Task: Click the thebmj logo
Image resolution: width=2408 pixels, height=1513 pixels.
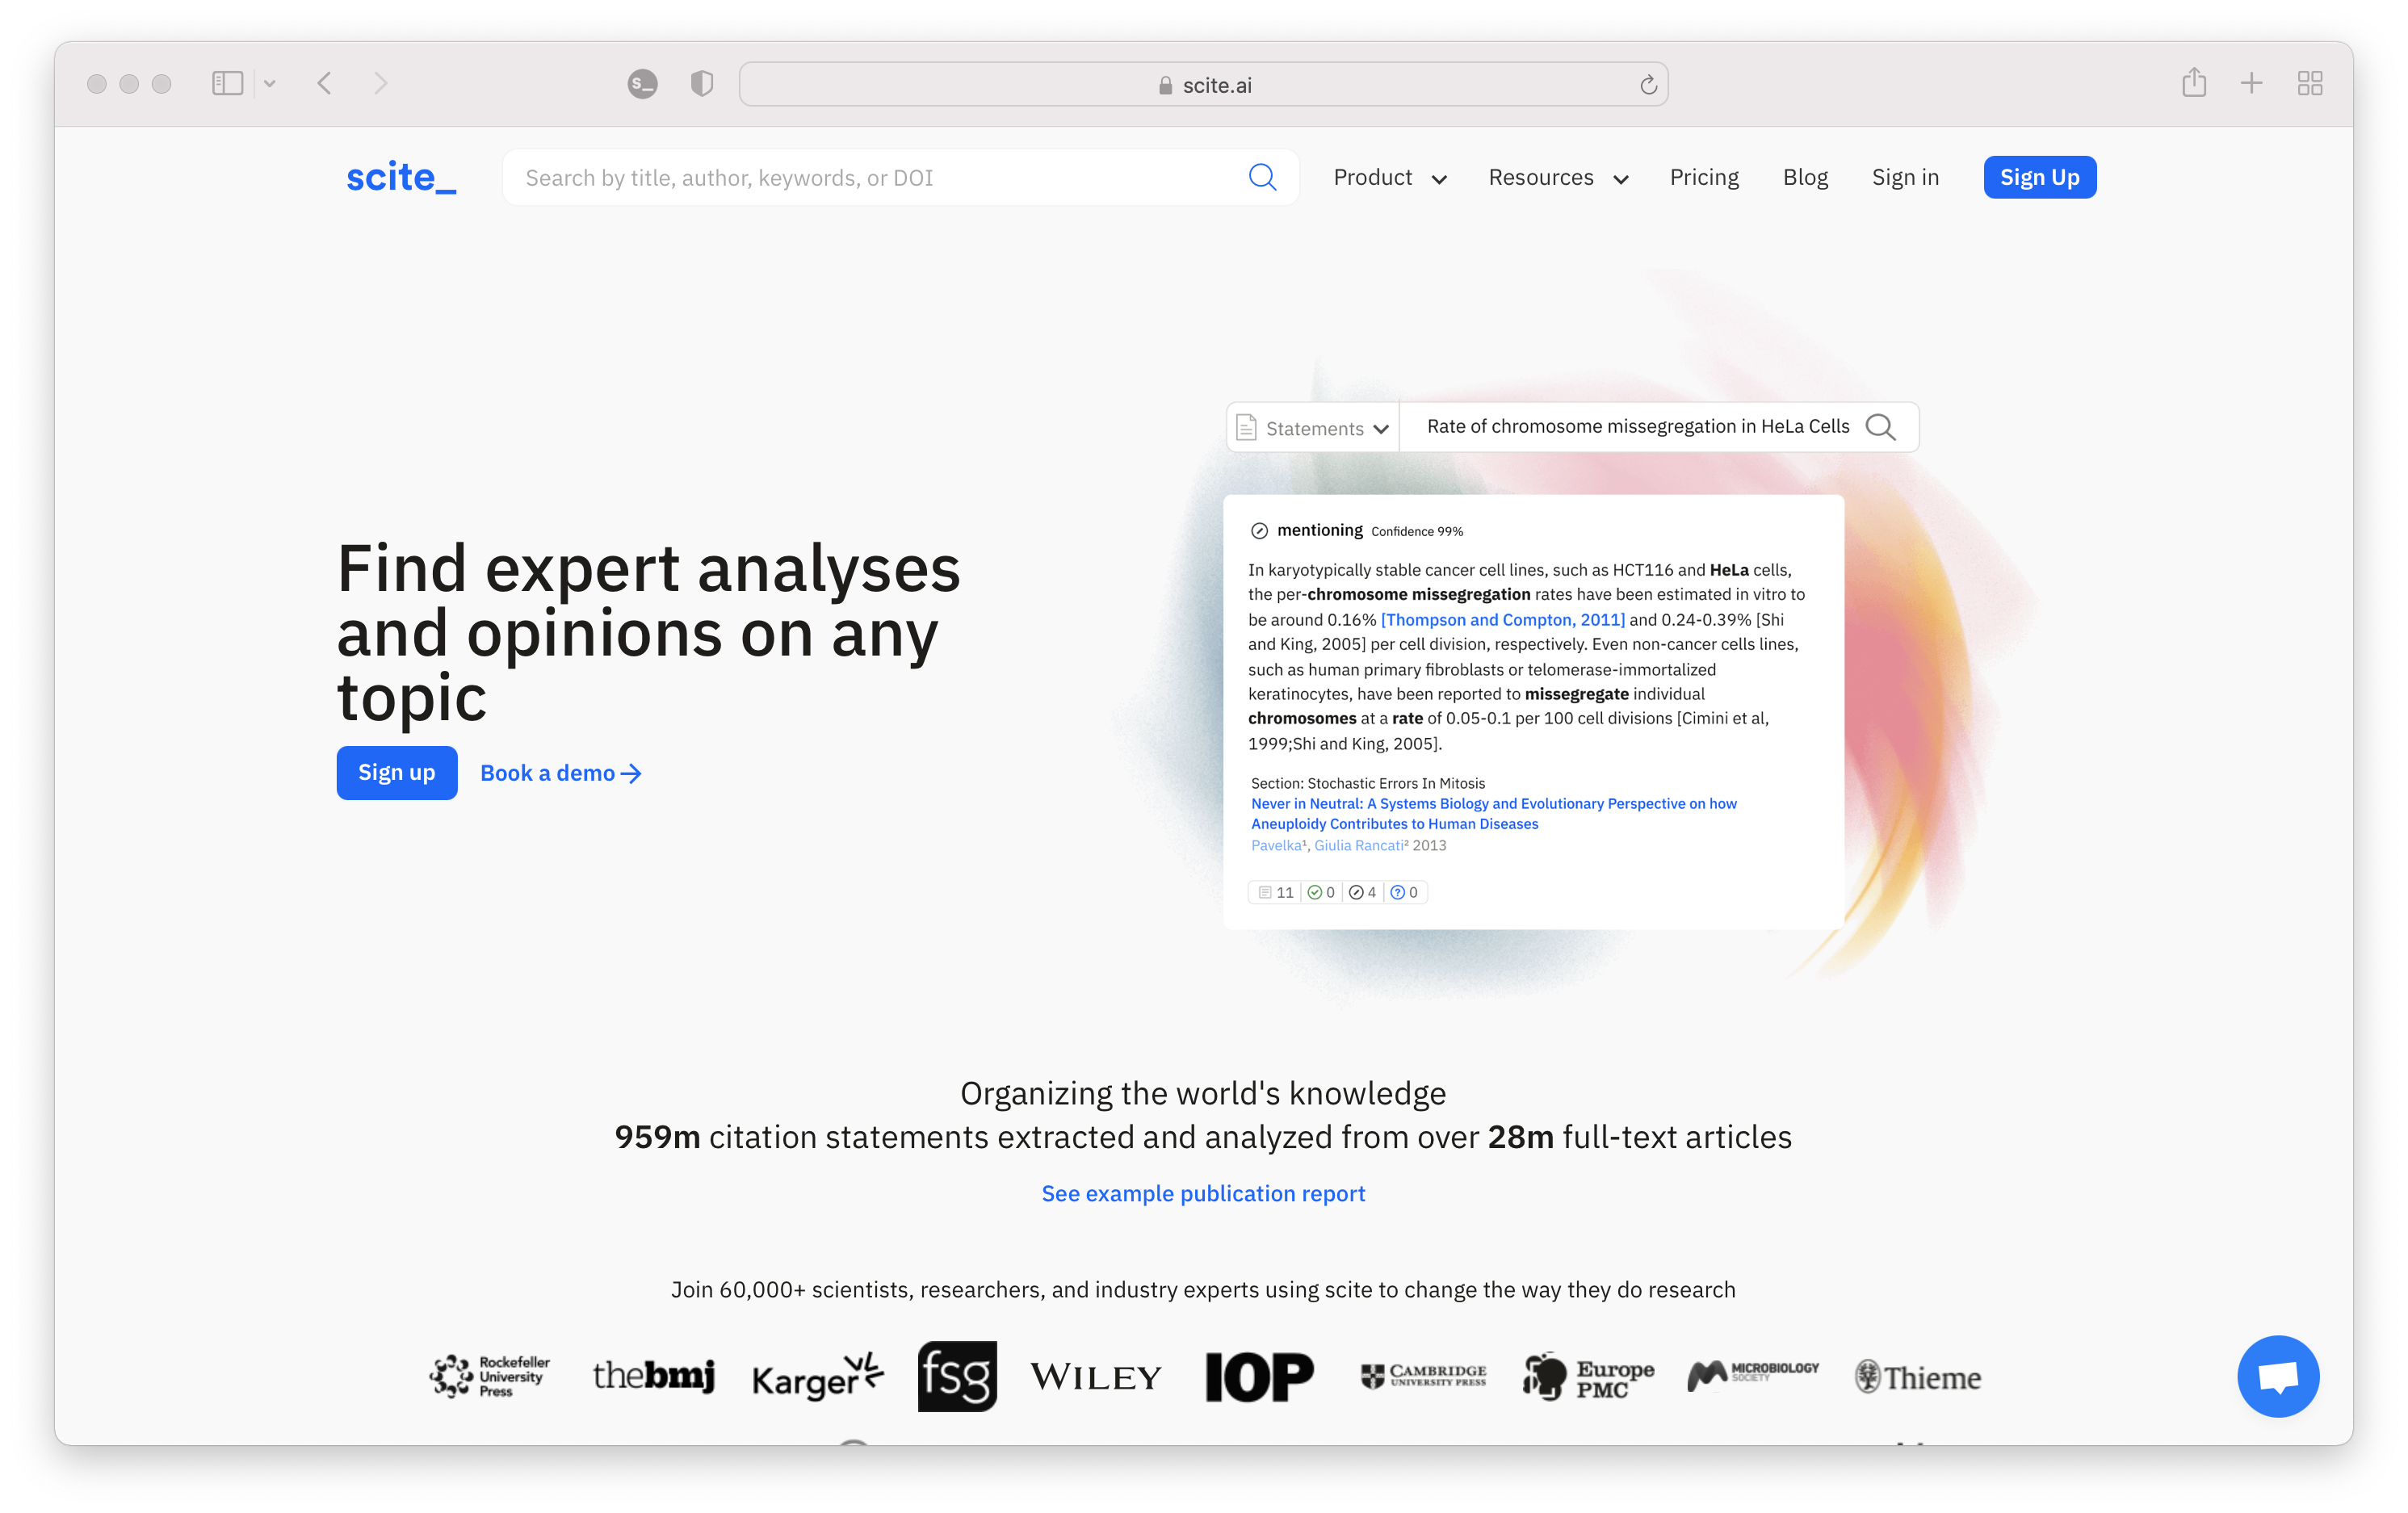Action: coord(654,1376)
